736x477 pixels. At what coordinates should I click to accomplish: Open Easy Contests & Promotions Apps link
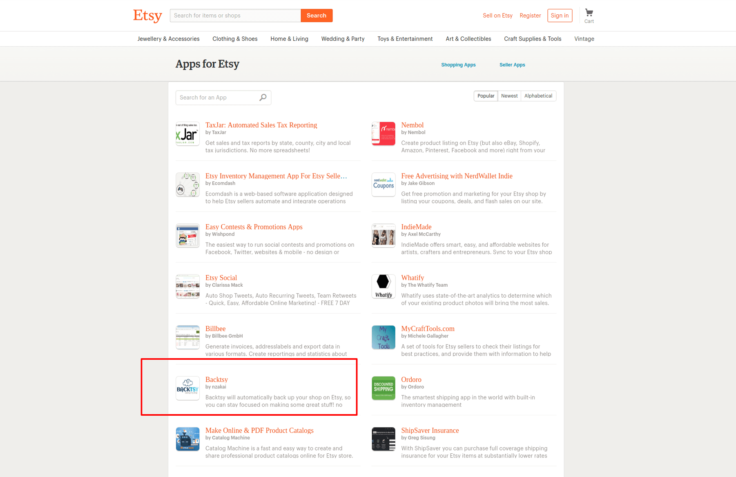coord(254,227)
